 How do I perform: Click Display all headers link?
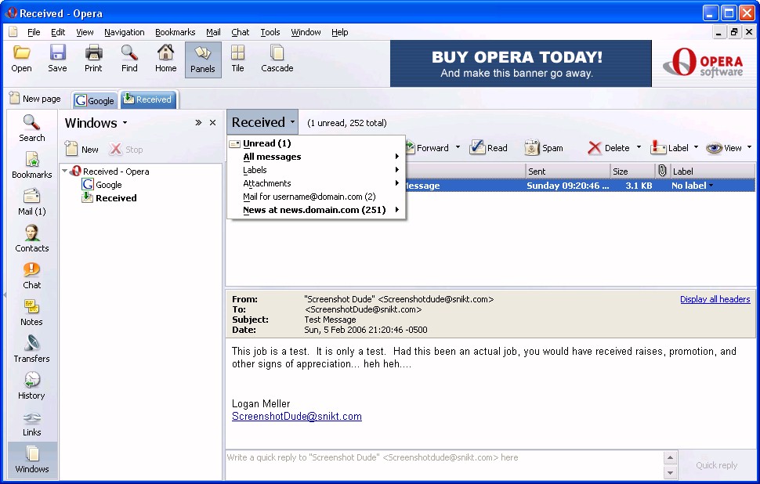pyautogui.click(x=715, y=299)
